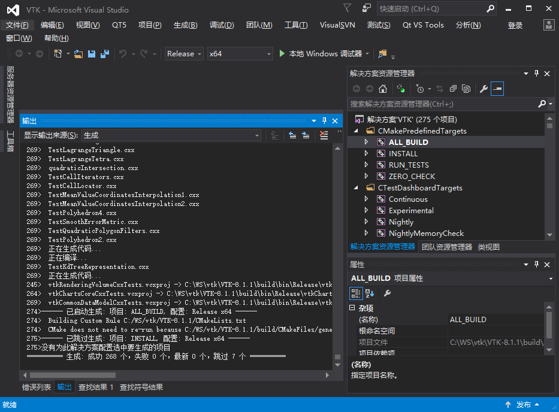
Task: Click Collapse All in Solution Explorer toolbar
Action: 453,89
